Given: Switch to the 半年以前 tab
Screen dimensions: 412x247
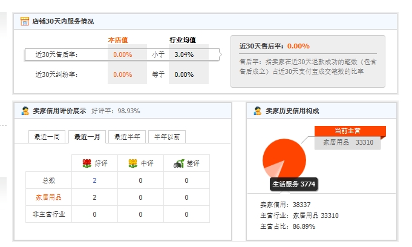Looking at the screenshot, I should [167, 137].
